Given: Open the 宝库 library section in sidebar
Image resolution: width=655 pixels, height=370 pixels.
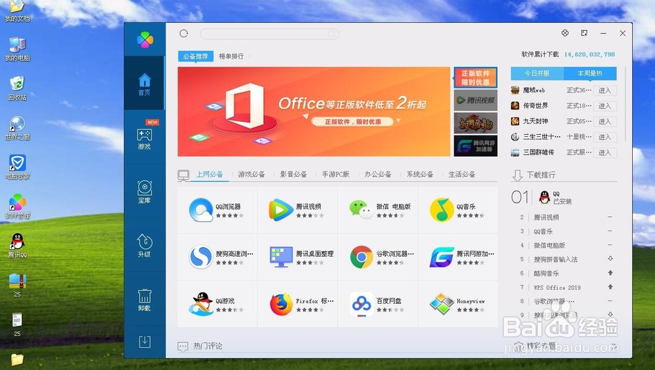Looking at the screenshot, I should click(x=145, y=192).
